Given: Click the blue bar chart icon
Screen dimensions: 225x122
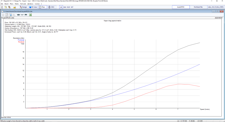Looking at the screenshot, I should (x=10, y=15).
